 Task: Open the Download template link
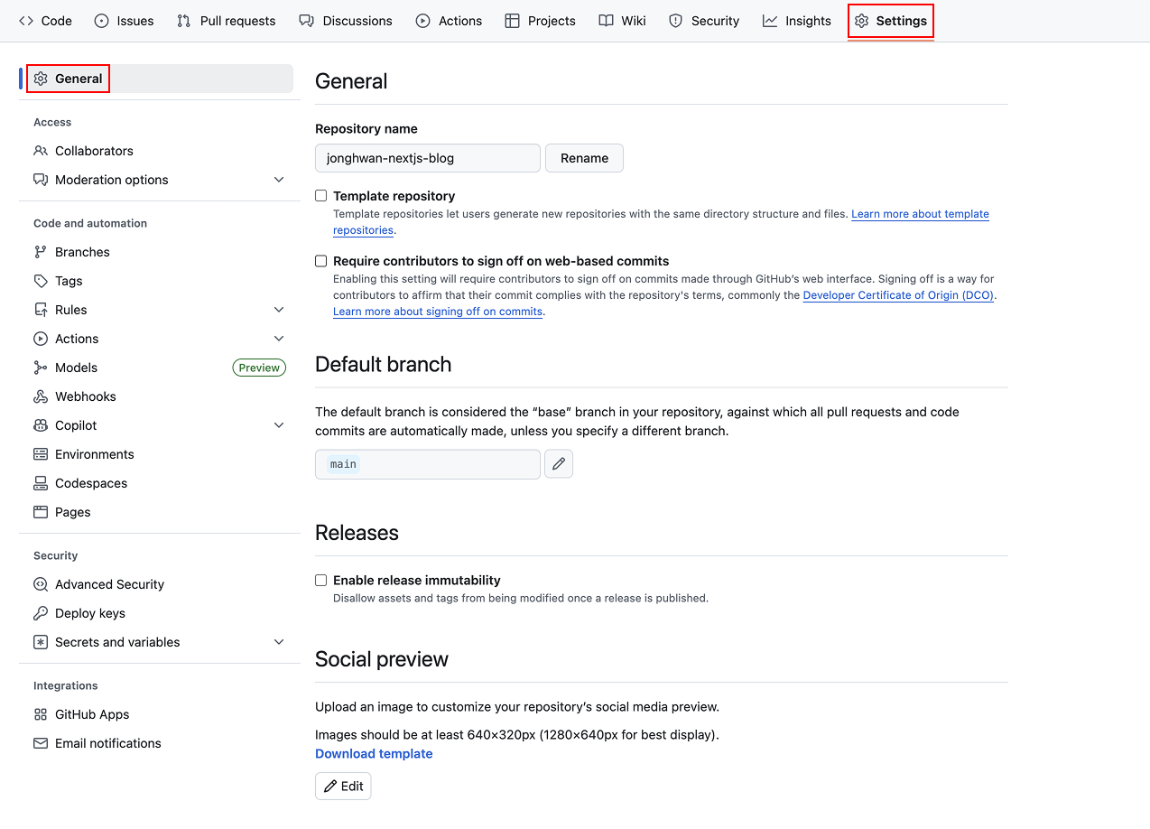coord(374,754)
